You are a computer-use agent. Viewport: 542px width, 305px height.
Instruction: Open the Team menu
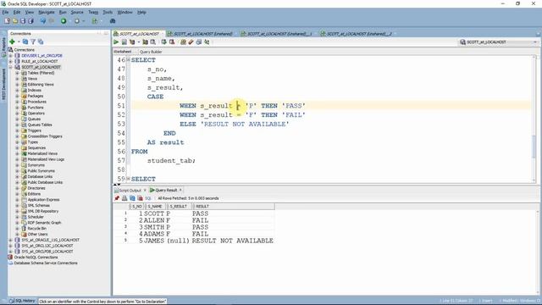(x=93, y=12)
